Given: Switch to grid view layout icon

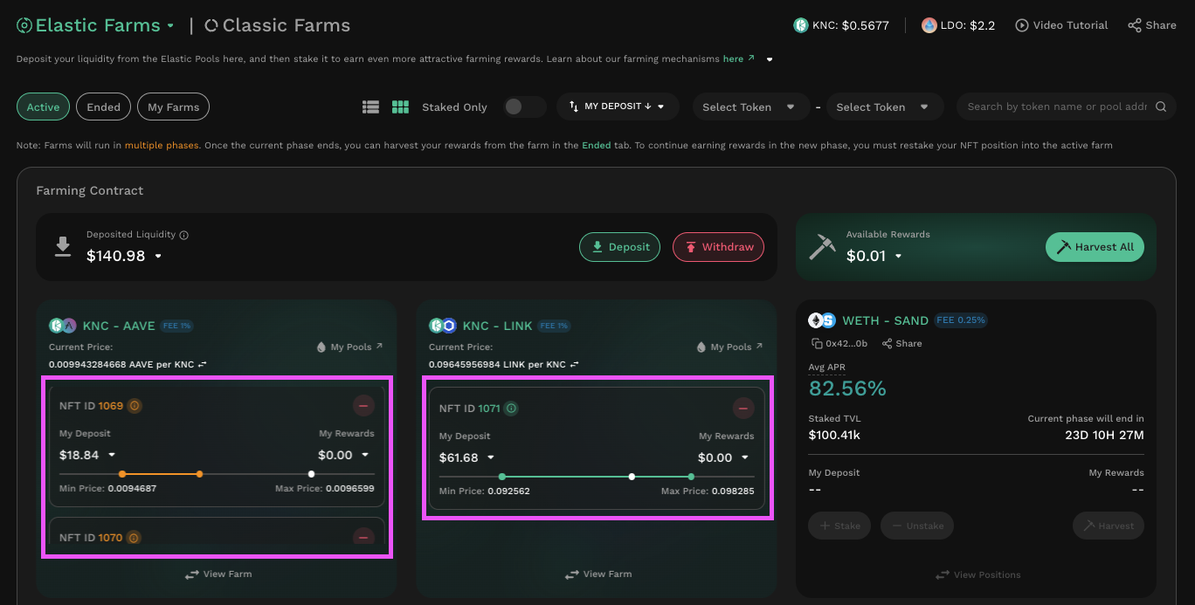Looking at the screenshot, I should (400, 107).
